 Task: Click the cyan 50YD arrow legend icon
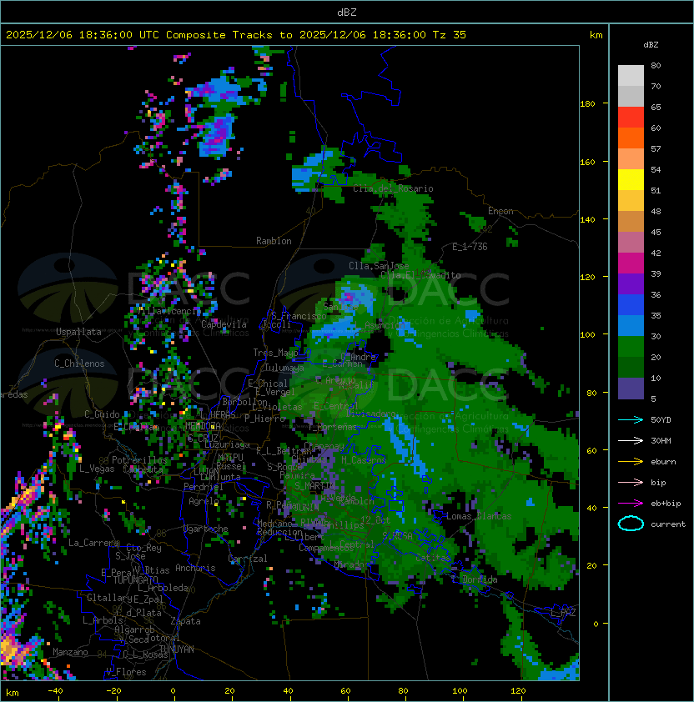pos(631,420)
